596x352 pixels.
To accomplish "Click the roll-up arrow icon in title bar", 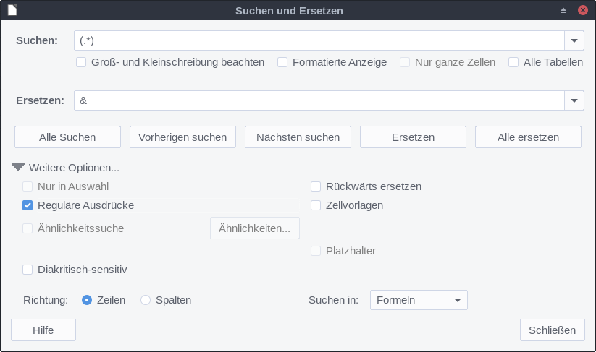I will tap(563, 11).
